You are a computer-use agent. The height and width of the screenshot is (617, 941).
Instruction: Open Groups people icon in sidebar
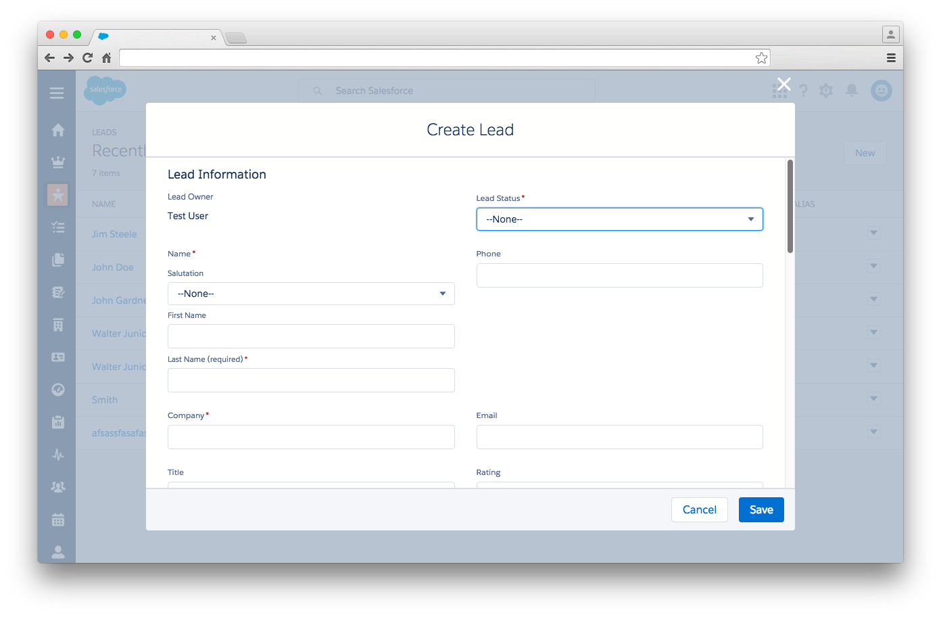coord(58,487)
